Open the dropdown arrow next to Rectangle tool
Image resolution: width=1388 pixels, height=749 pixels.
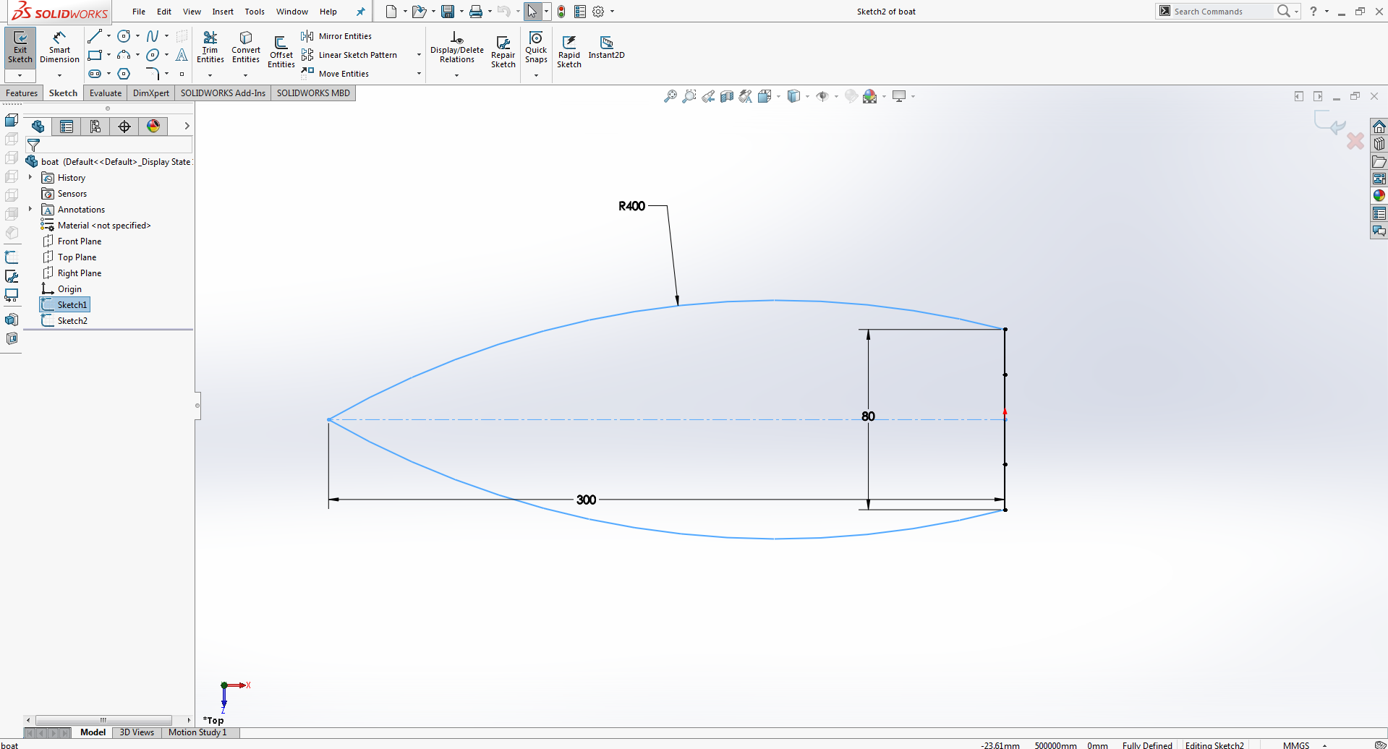point(109,55)
